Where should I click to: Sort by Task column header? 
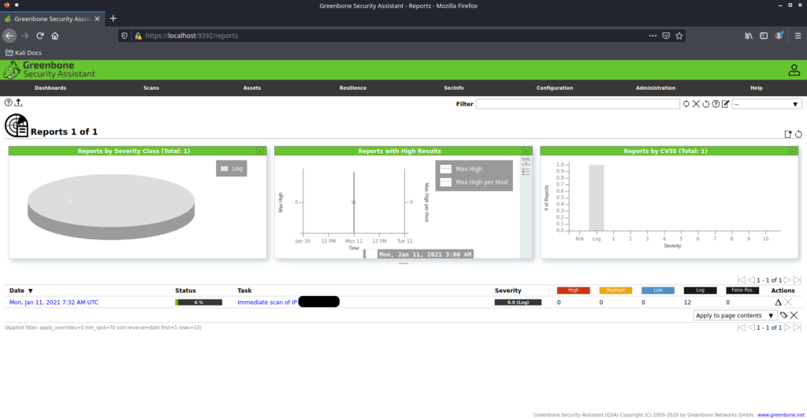tap(244, 291)
